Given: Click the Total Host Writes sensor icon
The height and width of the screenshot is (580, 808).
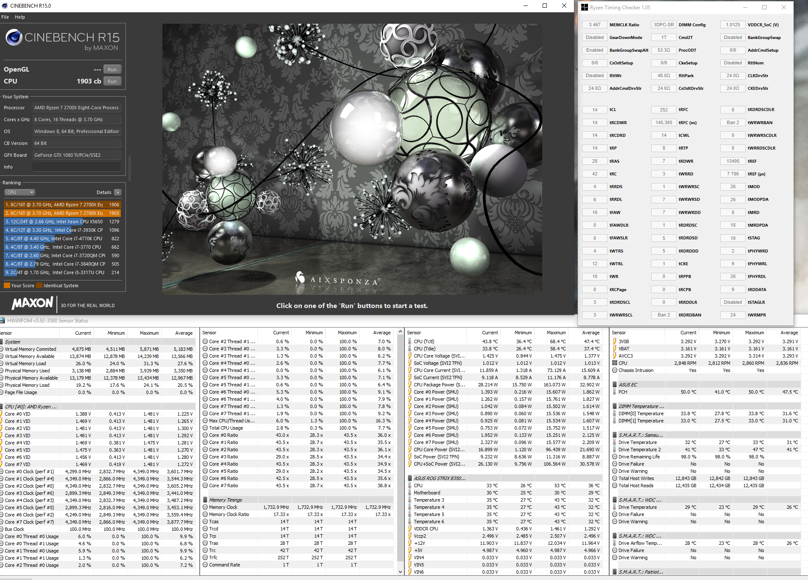Looking at the screenshot, I should point(615,478).
